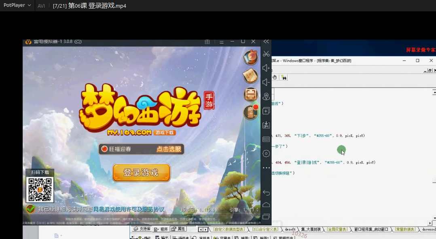This screenshot has width=436, height=239.
Task: Switch to the 程序 panel tab
Action: tap(161, 229)
